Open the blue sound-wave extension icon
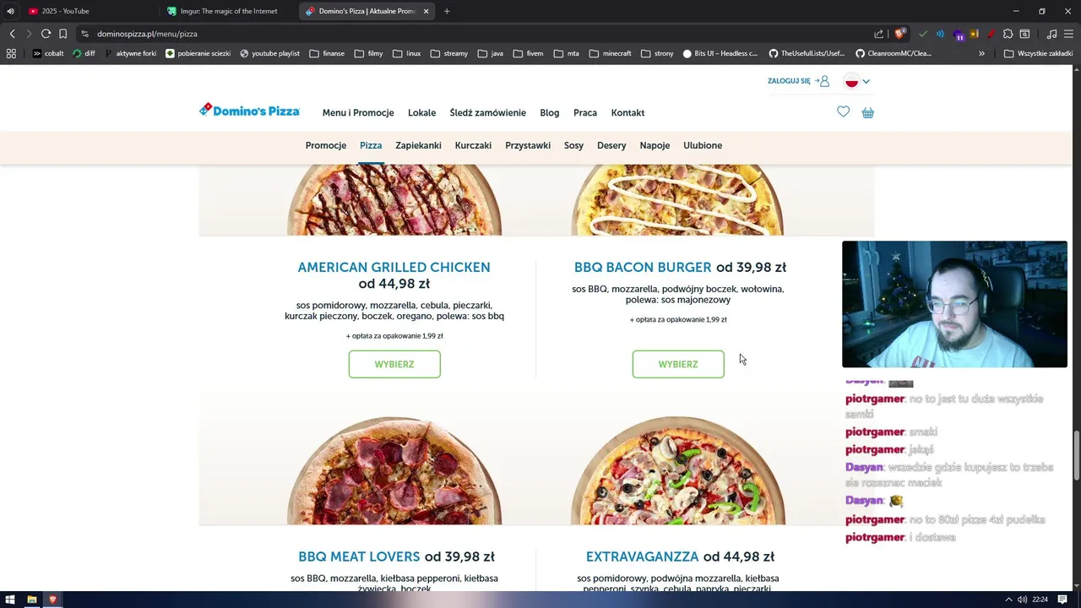The width and height of the screenshot is (1081, 608). click(940, 34)
